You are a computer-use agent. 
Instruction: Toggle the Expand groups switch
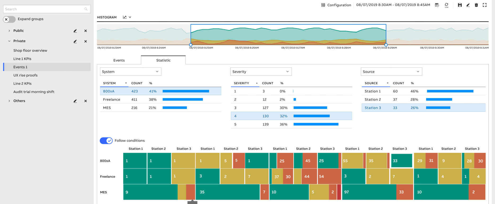[9, 19]
